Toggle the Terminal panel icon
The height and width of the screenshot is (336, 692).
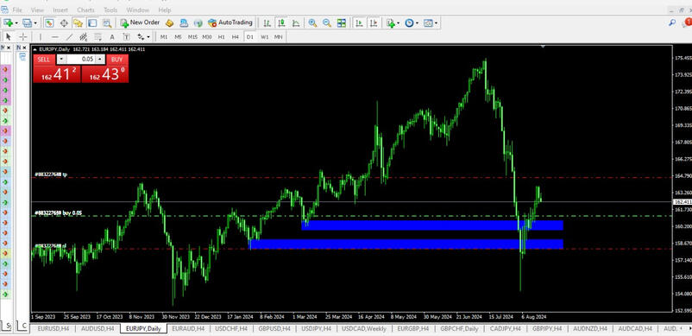tap(91, 23)
